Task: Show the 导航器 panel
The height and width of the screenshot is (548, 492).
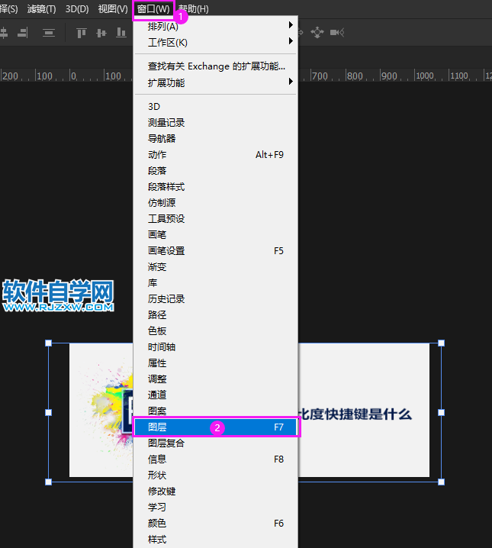Action: [215, 138]
